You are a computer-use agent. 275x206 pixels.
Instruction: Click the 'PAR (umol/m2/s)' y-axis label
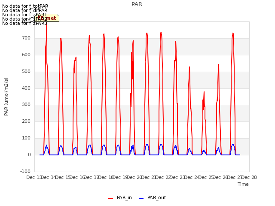[x=6, y=97]
